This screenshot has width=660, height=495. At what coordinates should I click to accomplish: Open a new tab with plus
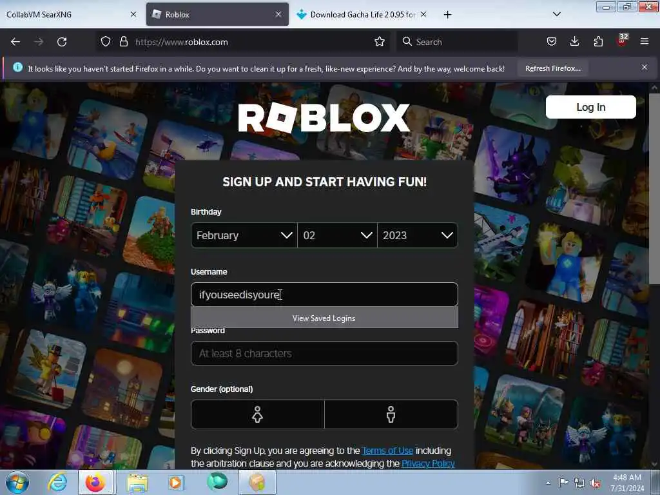pyautogui.click(x=447, y=15)
